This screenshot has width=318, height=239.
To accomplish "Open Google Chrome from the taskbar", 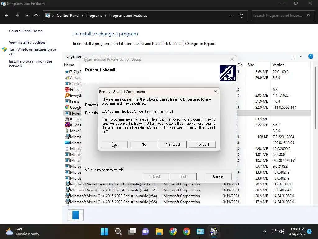I will click(x=186, y=232).
